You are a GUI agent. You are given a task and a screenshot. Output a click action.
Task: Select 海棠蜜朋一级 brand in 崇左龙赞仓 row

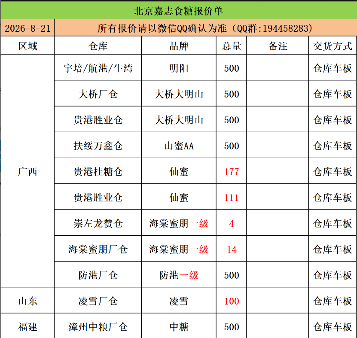179,223
